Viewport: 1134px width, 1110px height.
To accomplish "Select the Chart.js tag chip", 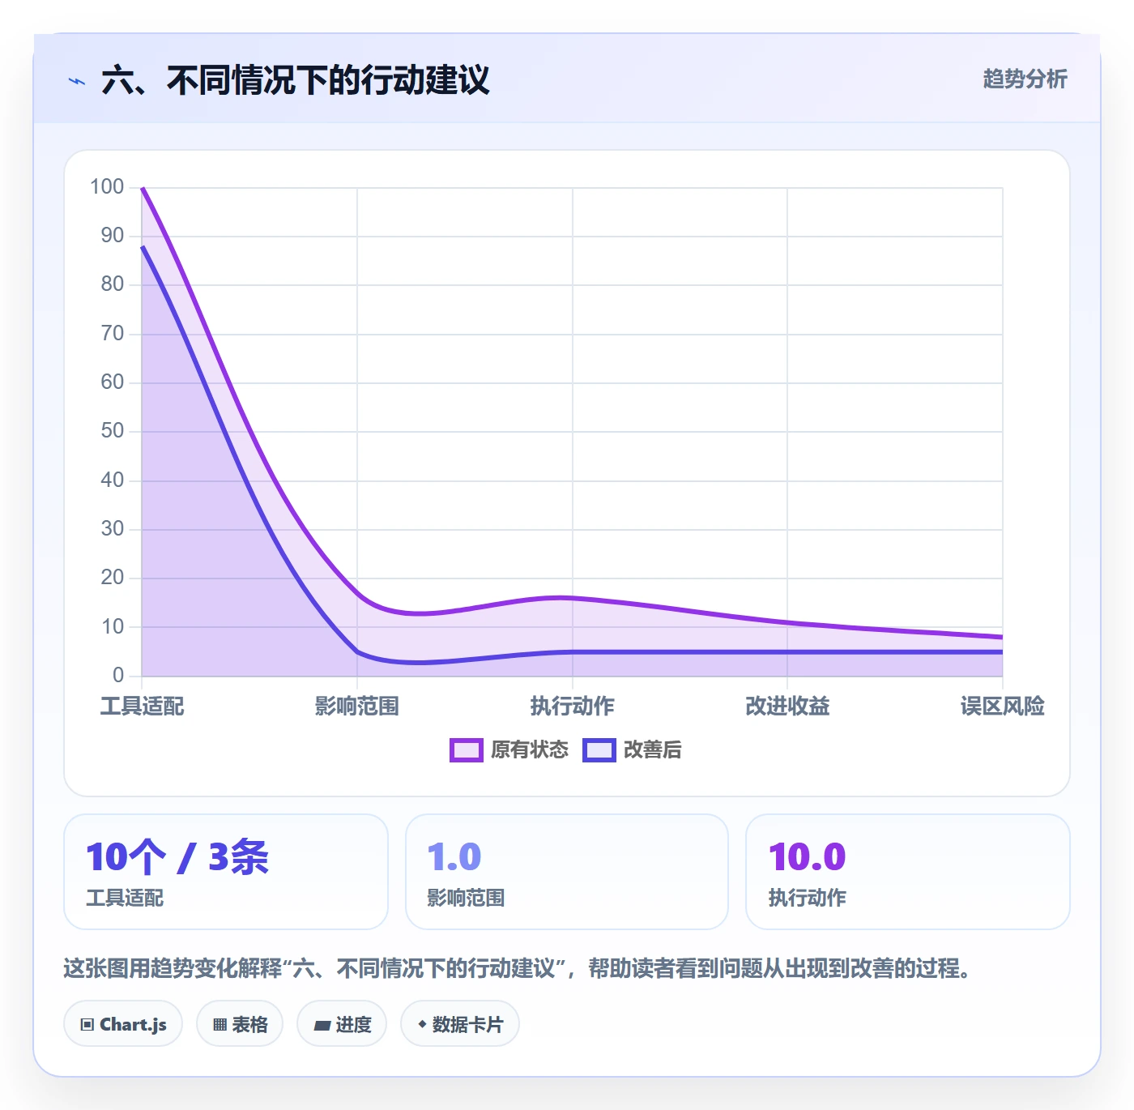I will point(123,1024).
